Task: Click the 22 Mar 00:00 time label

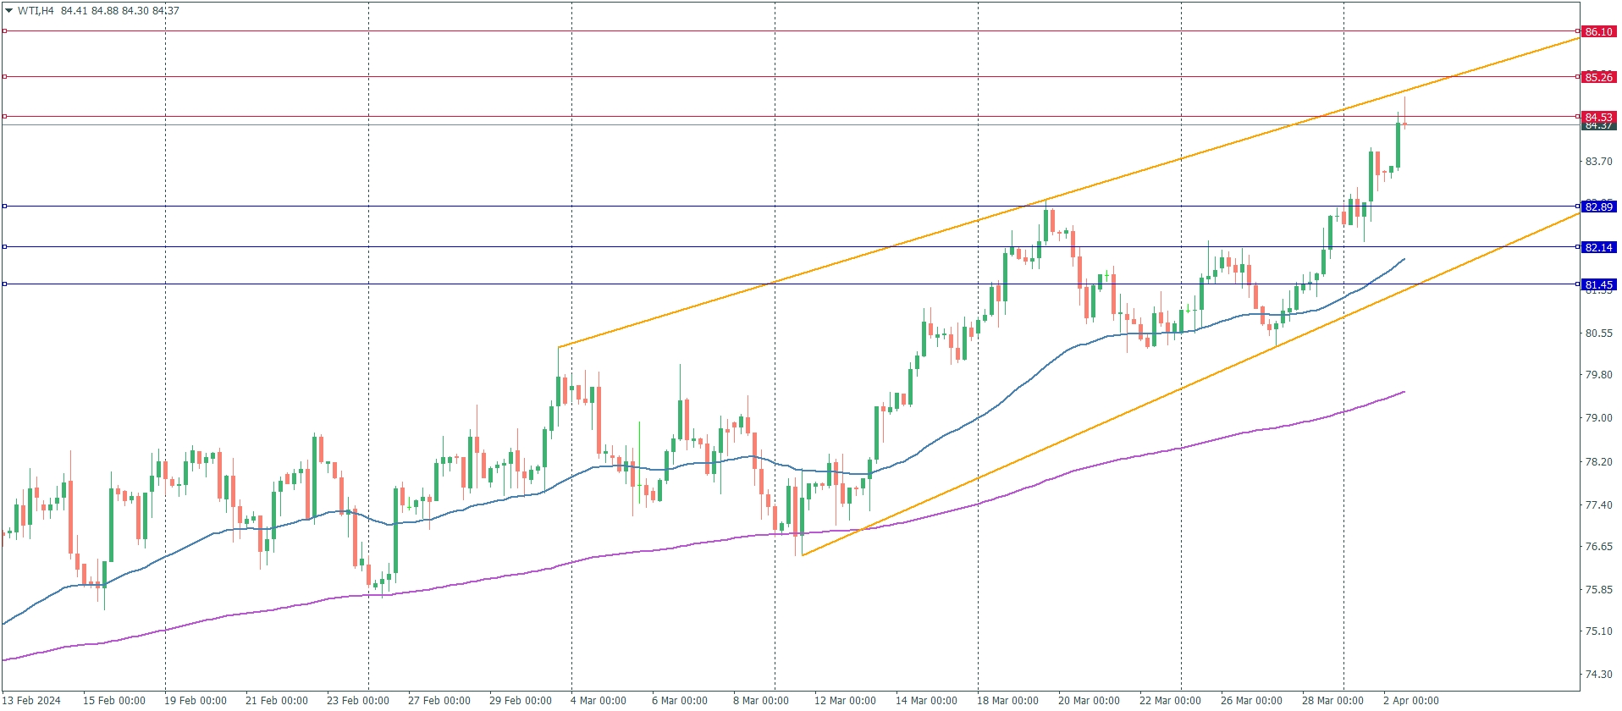Action: pyautogui.click(x=1171, y=700)
